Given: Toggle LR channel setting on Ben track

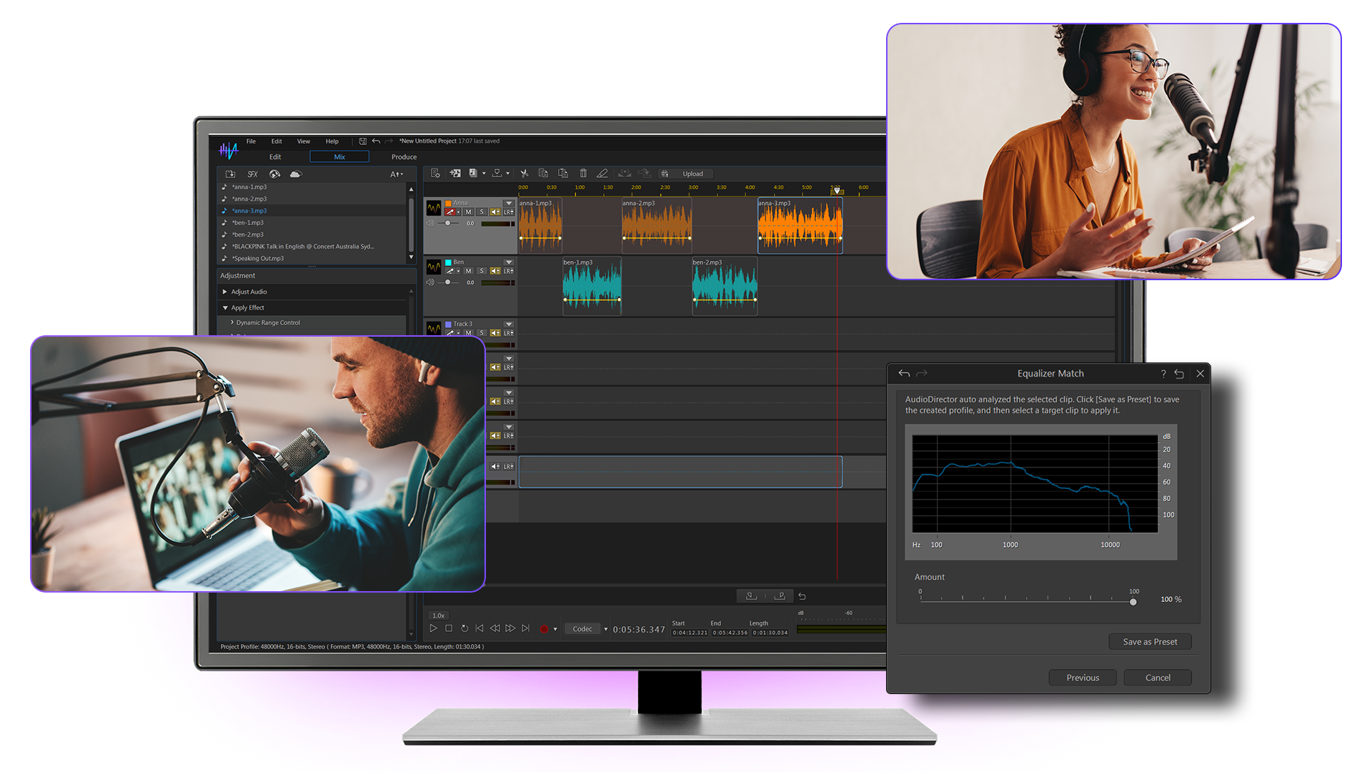Looking at the screenshot, I should point(509,271).
